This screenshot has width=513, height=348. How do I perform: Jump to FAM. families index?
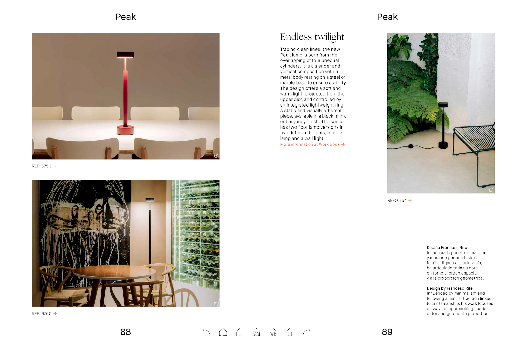256,332
